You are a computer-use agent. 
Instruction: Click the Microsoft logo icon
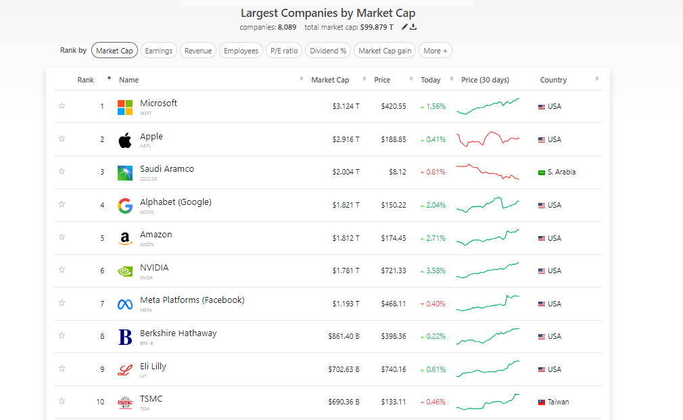[x=125, y=107]
